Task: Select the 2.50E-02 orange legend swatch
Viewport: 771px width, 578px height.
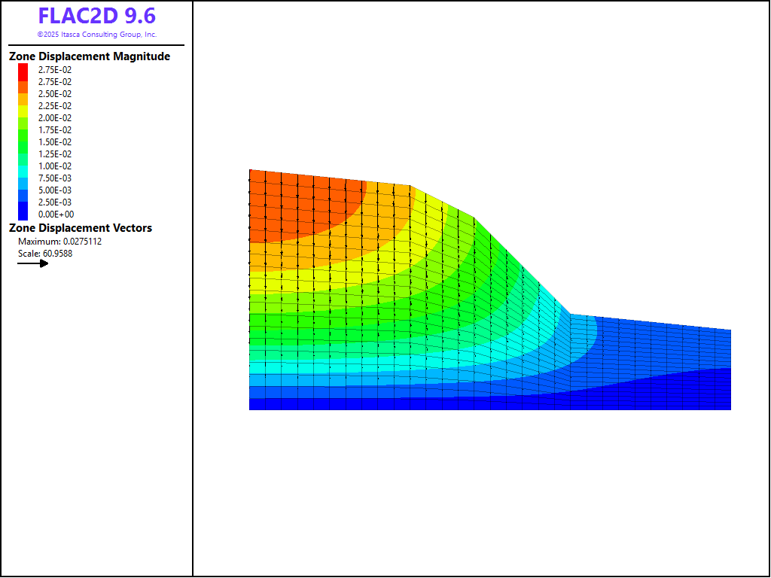Action: coord(23,94)
